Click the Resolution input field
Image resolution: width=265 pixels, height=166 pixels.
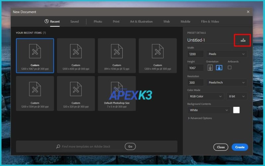195,82
